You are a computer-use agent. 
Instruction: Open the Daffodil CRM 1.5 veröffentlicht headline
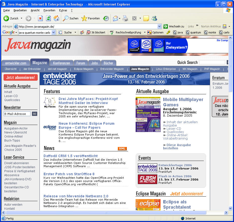[x=70, y=156]
